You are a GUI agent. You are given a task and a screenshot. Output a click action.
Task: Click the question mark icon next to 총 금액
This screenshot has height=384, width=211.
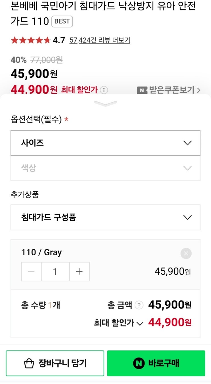point(139,305)
